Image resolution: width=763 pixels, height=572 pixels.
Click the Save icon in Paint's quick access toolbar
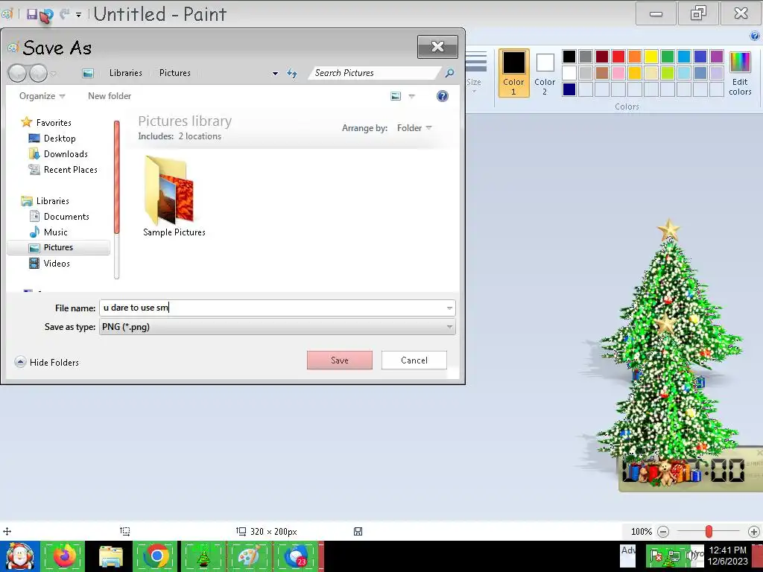[x=31, y=14]
